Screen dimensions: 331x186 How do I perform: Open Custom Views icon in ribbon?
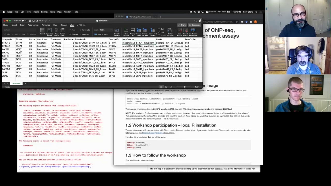[62, 30]
